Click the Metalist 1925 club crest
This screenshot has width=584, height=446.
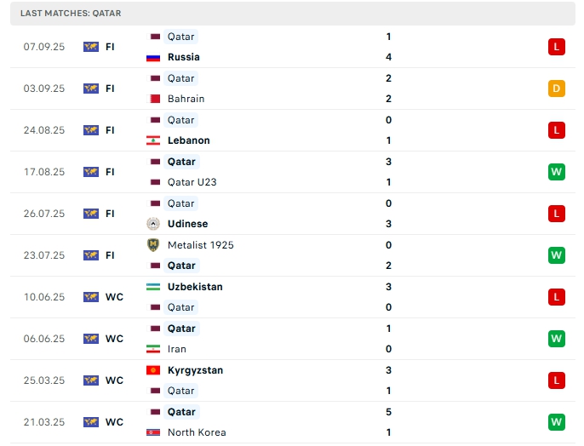[153, 245]
